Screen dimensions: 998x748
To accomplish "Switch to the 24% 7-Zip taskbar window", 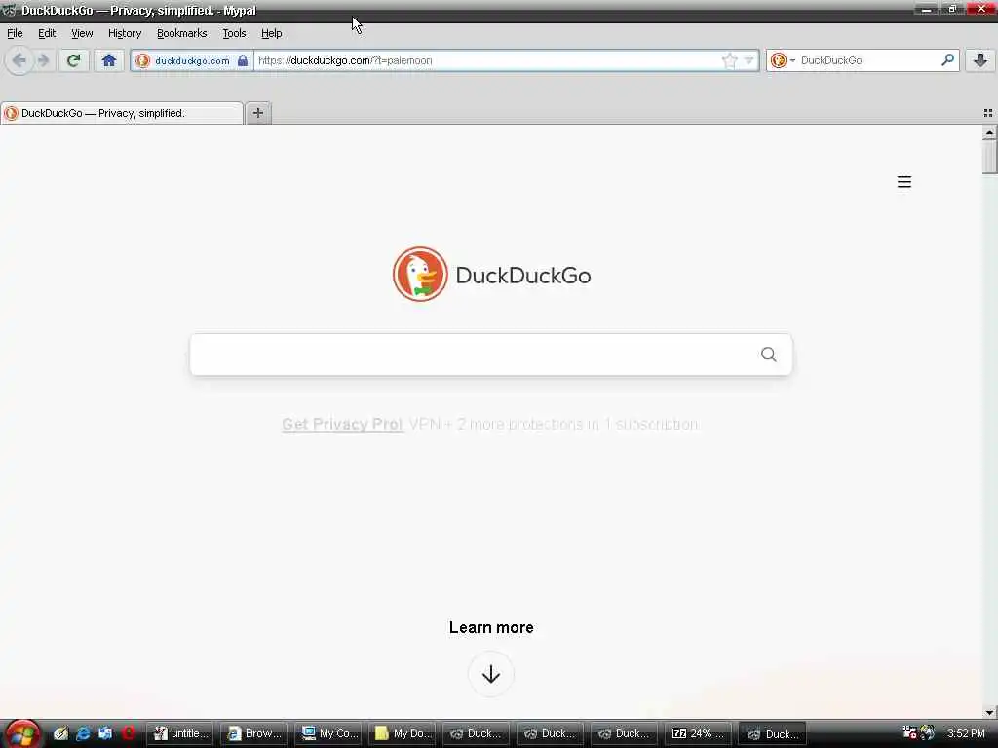I will [x=698, y=733].
